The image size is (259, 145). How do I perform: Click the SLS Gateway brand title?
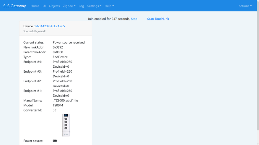(14, 6)
